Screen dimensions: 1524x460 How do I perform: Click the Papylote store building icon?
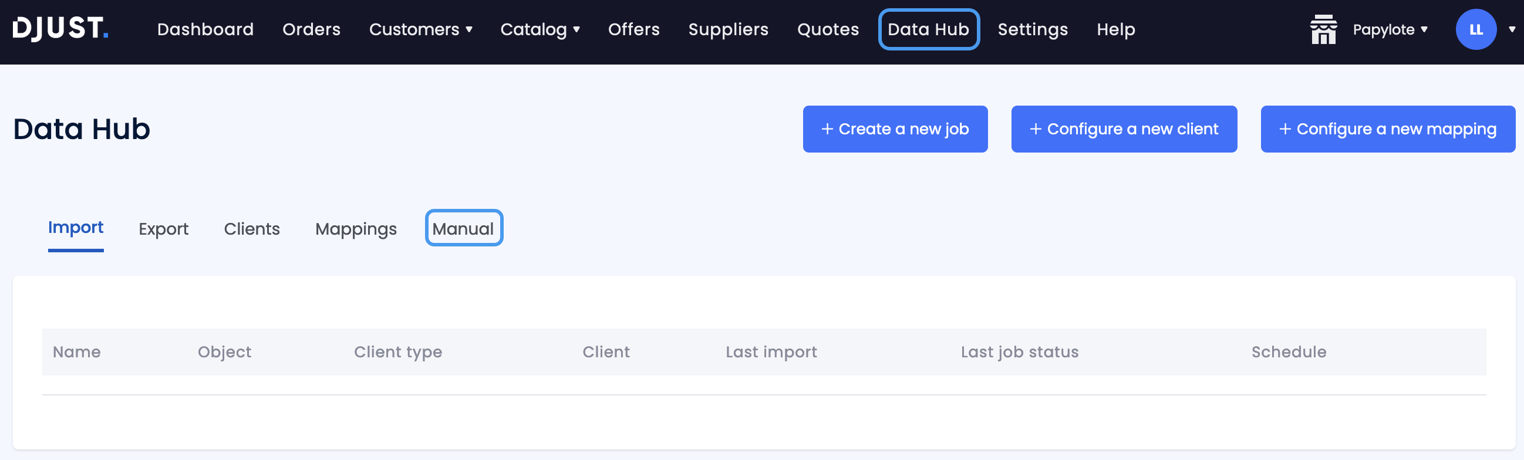pyautogui.click(x=1323, y=29)
